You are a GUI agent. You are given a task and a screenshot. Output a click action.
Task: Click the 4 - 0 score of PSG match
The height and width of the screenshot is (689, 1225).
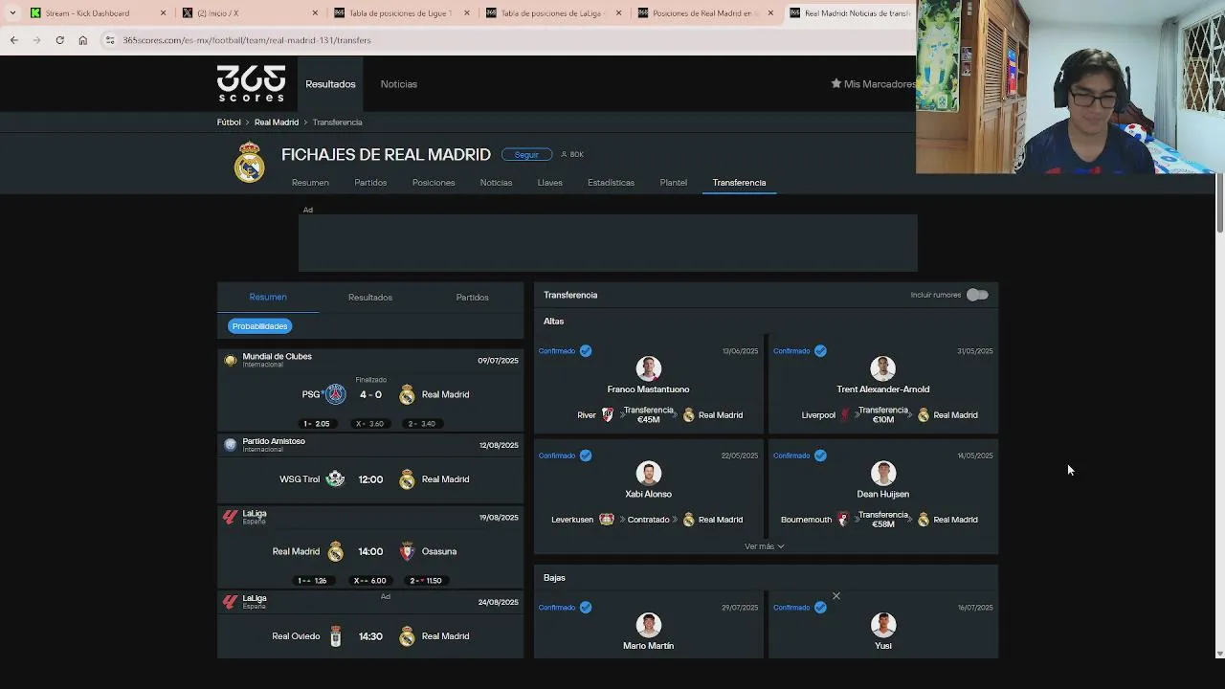point(370,394)
